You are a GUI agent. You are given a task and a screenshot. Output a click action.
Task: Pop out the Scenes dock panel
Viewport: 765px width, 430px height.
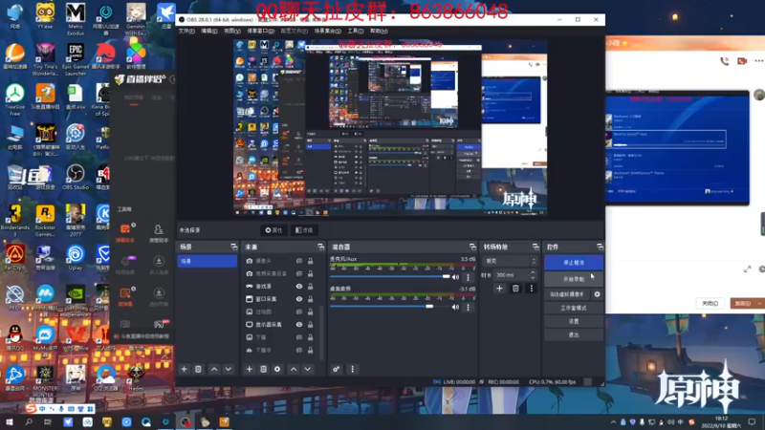[234, 247]
